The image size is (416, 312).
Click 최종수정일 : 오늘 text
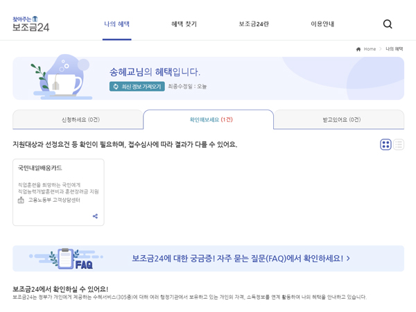tap(187, 87)
